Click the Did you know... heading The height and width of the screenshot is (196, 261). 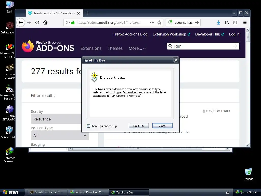click(112, 77)
